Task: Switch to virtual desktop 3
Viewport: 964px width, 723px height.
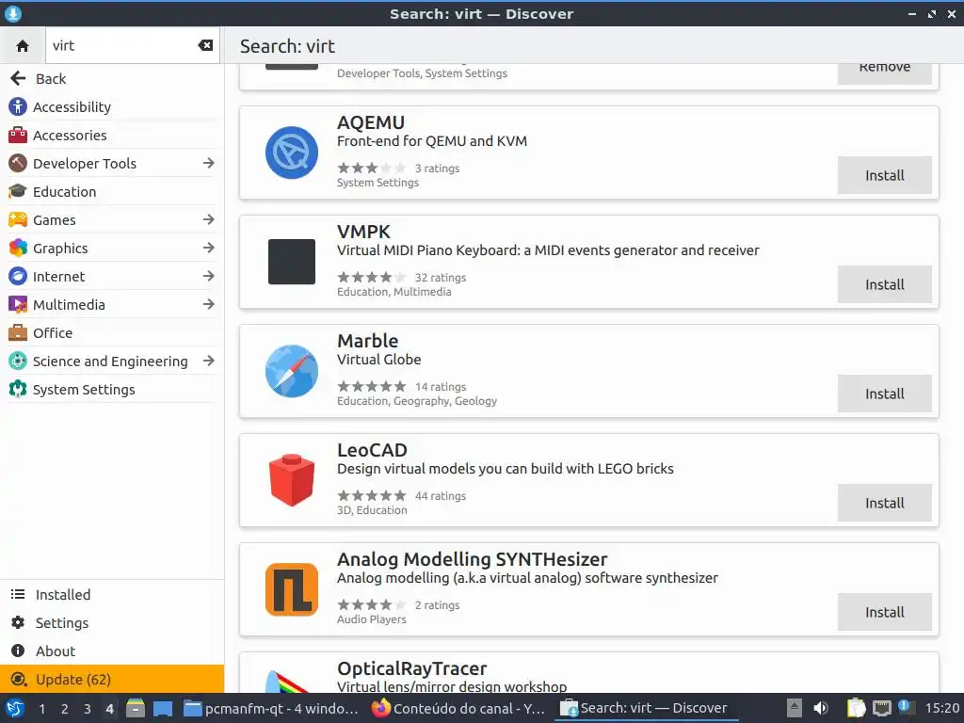Action: coord(88,709)
